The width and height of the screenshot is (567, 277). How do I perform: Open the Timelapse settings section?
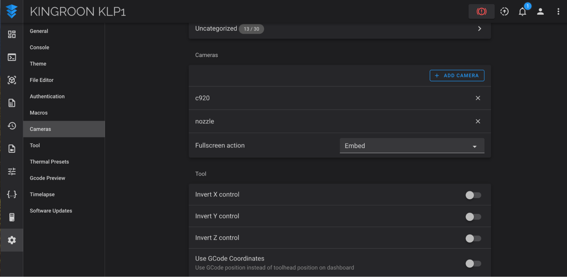pos(42,194)
